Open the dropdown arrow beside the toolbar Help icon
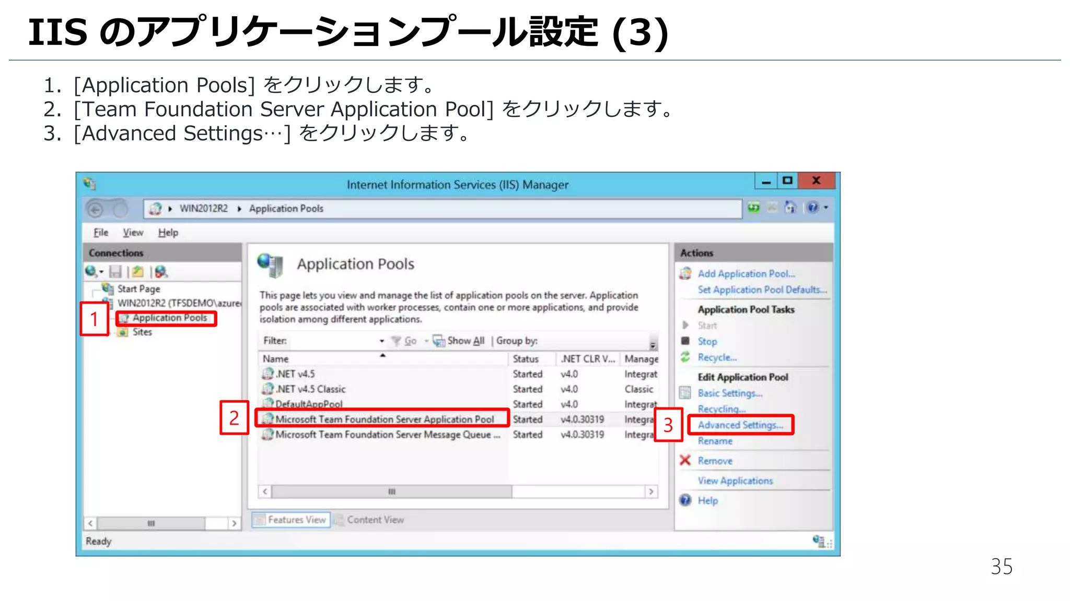The image size is (1070, 601). click(x=826, y=208)
